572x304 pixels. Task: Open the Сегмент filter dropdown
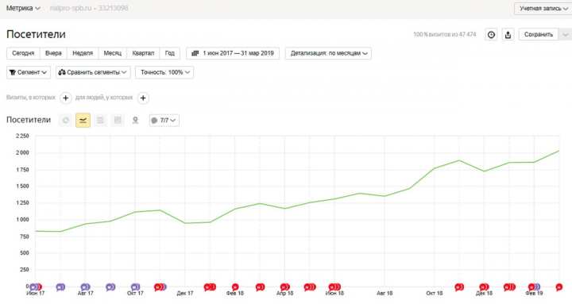pyautogui.click(x=28, y=72)
